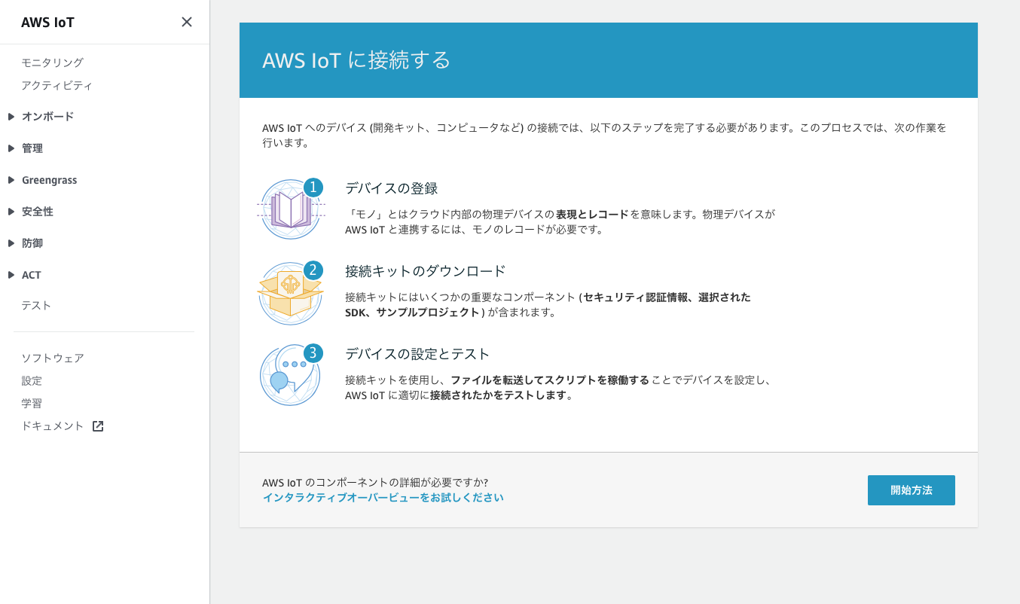Navigate to 学習 in the sidebar
The image size is (1020, 604).
(x=32, y=403)
